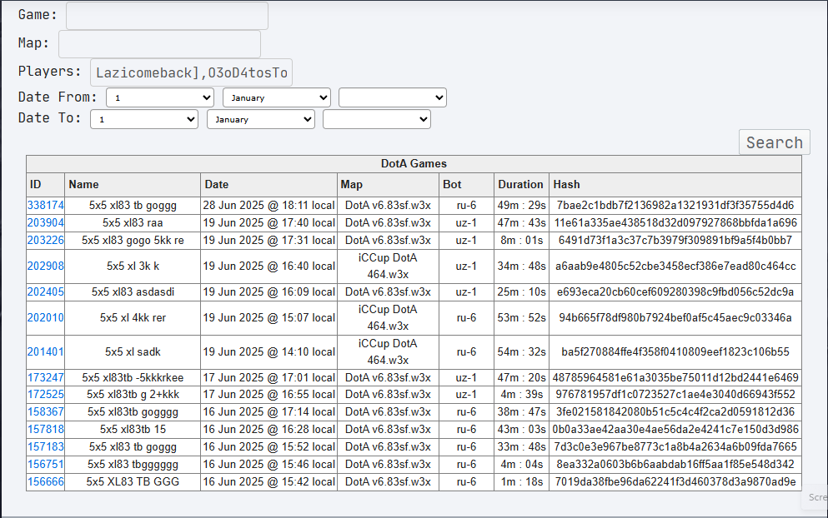
Task: Open the Date From day dropdown
Action: [160, 97]
